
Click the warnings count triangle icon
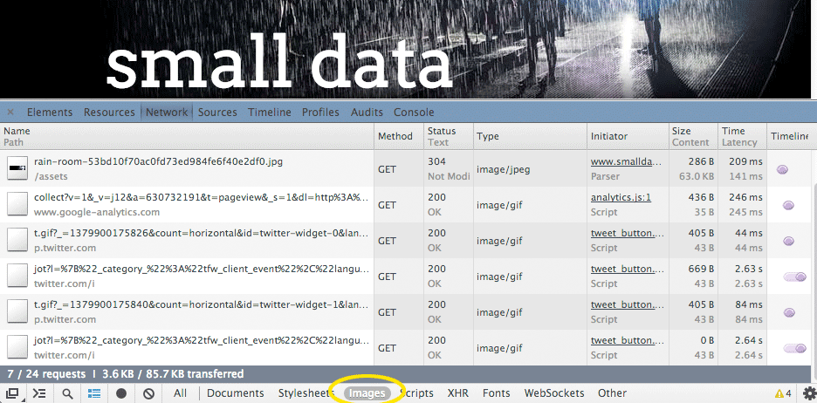click(x=779, y=393)
